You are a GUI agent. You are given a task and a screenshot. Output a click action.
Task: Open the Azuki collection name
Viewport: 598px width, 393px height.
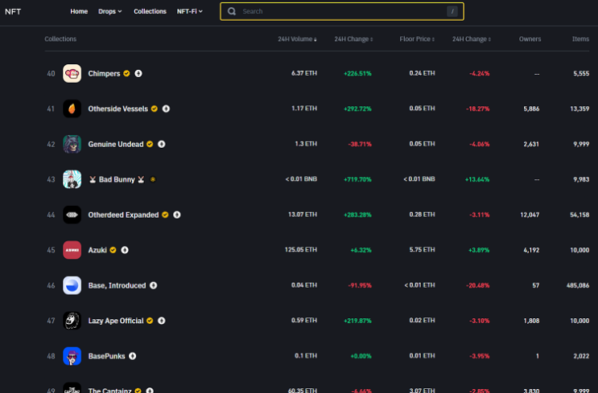click(x=97, y=250)
